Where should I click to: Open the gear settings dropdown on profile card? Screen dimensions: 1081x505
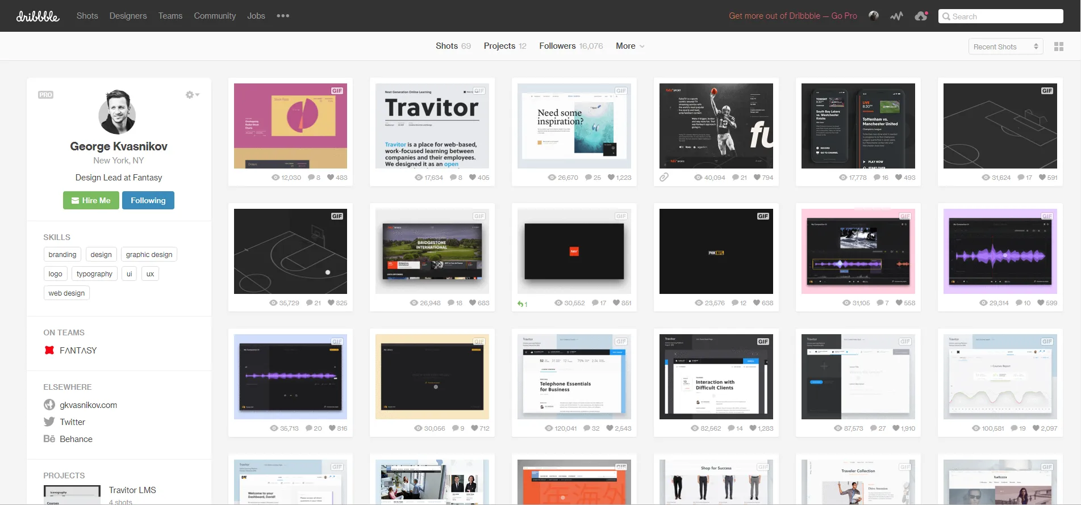pos(193,95)
